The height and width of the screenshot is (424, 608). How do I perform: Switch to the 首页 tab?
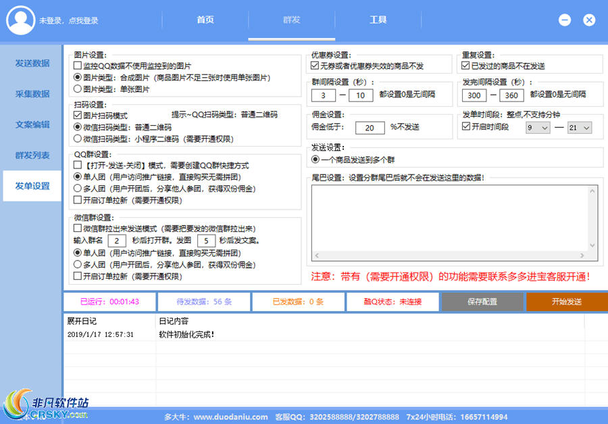205,20
